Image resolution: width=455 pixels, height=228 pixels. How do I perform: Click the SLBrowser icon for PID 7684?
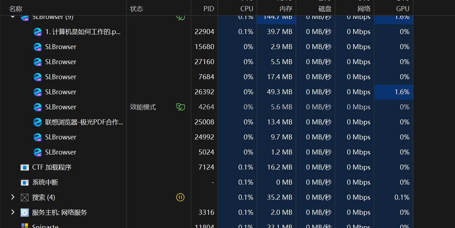(x=38, y=77)
